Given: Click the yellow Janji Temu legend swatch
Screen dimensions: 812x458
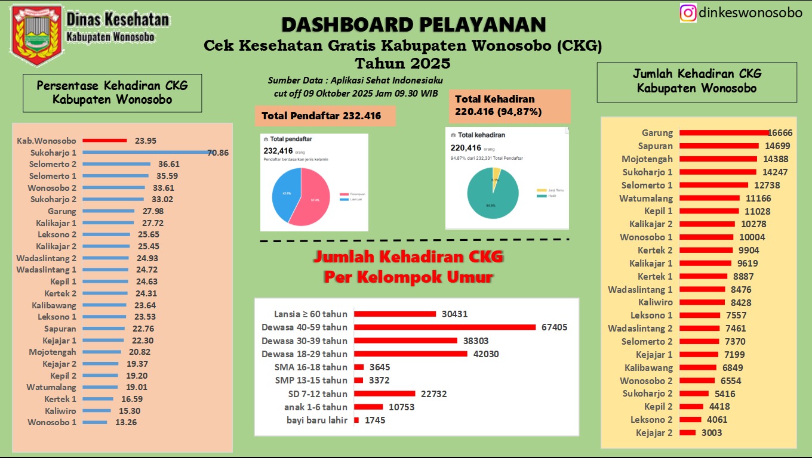Looking at the screenshot, I should [x=541, y=190].
